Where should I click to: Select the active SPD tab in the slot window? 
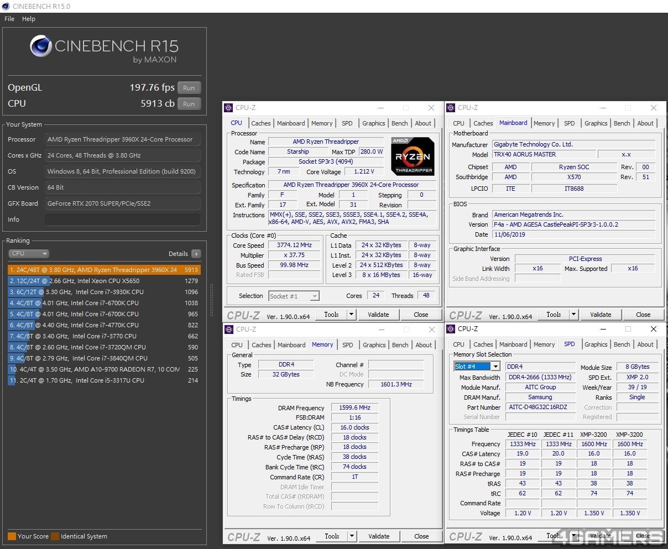(570, 344)
